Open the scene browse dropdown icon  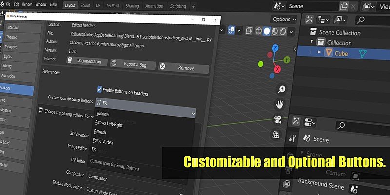pos(279,6)
